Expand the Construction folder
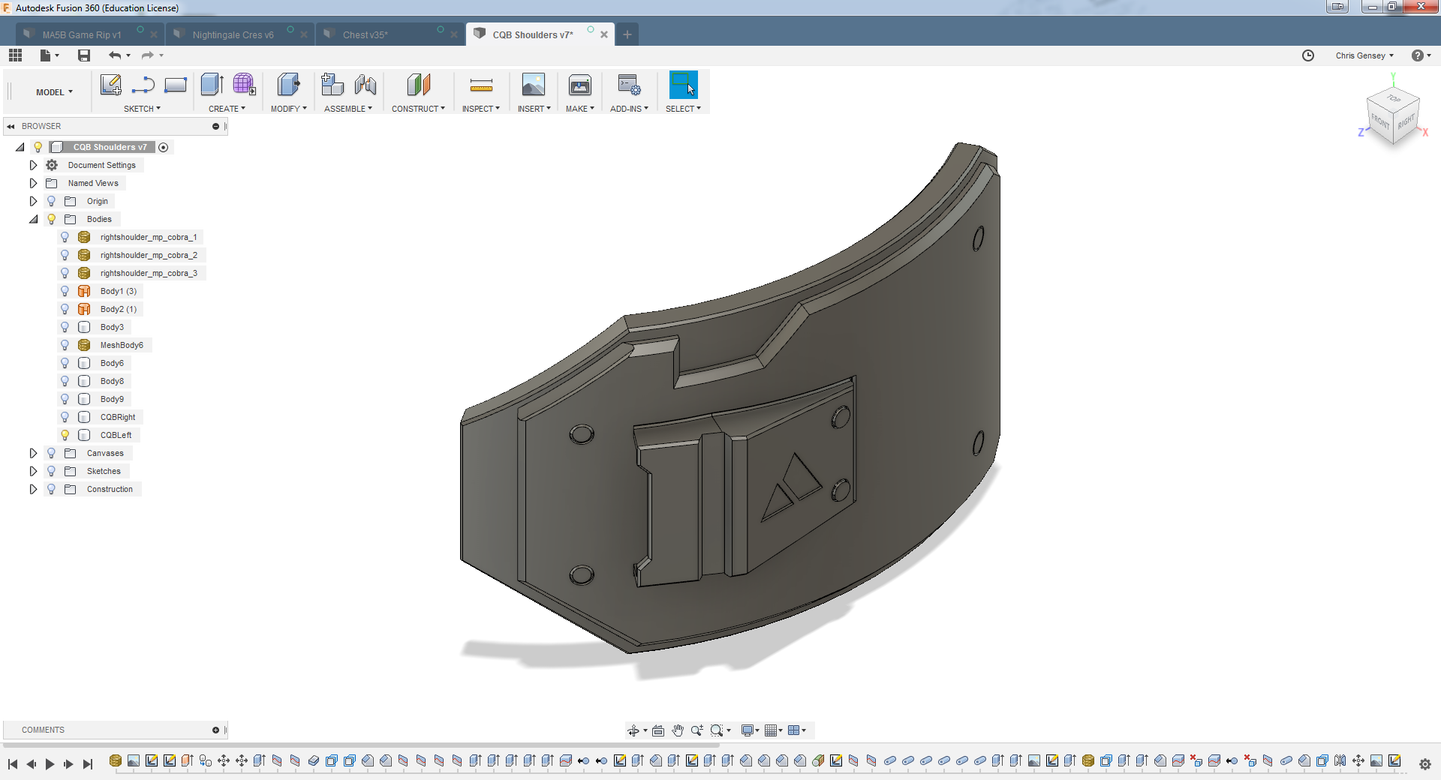 click(x=33, y=489)
